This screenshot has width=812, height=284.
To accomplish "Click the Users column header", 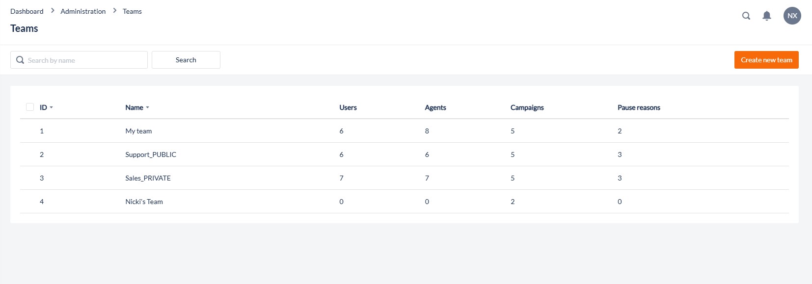I will (348, 107).
